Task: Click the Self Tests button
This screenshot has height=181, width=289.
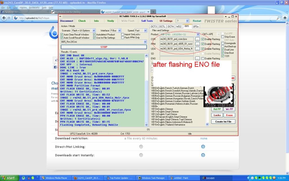Action: 147,21
